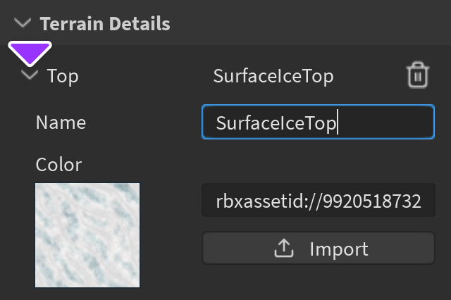Focus the Name field containing SurfaceIceTop
The image size is (451, 300).
pos(318,123)
